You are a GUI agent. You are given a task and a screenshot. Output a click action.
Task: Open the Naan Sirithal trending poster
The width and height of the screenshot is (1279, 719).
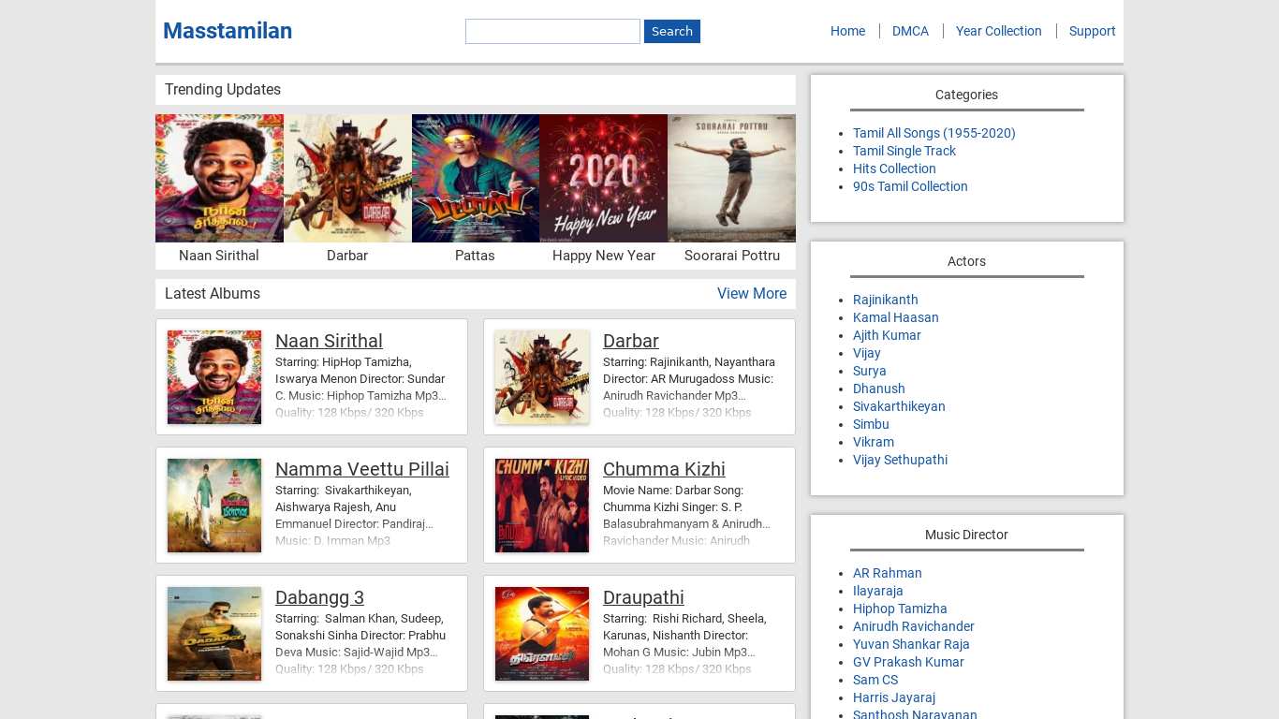click(x=219, y=178)
